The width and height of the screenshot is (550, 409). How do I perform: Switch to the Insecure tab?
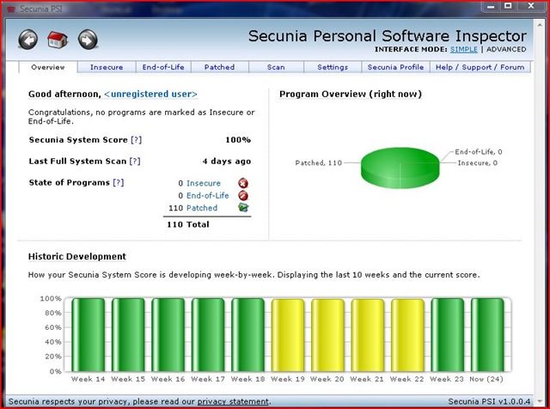pyautogui.click(x=107, y=67)
